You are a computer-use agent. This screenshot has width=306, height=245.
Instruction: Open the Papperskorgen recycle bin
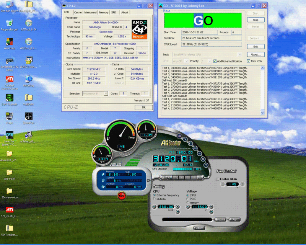pyautogui.click(x=9, y=25)
